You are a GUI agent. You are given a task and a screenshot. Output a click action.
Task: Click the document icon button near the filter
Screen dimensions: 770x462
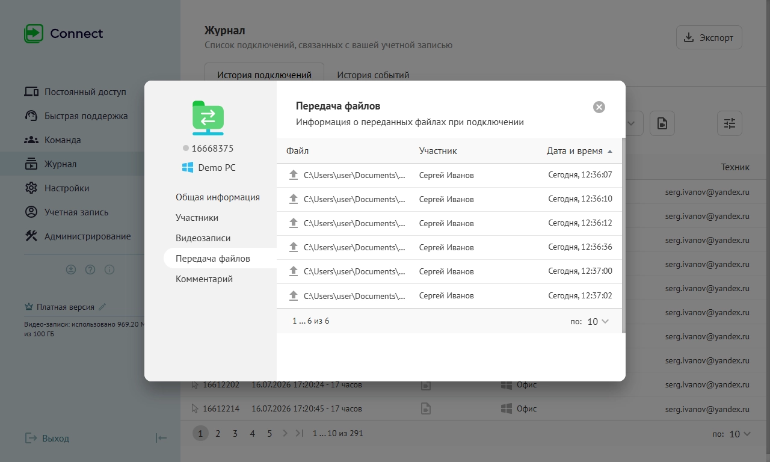pos(662,123)
